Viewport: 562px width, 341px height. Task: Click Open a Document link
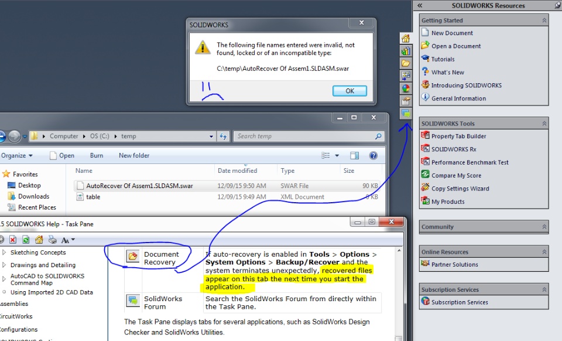(456, 46)
